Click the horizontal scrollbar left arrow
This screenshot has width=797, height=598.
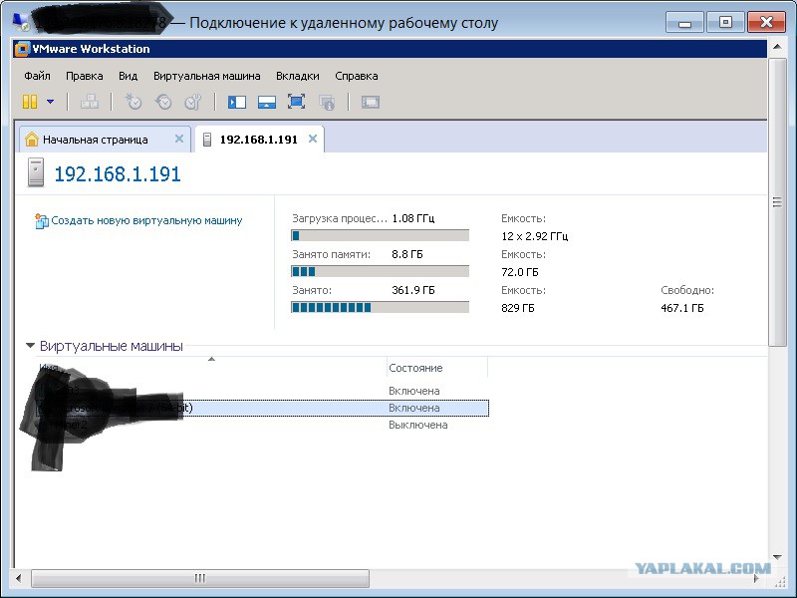tap(19, 579)
